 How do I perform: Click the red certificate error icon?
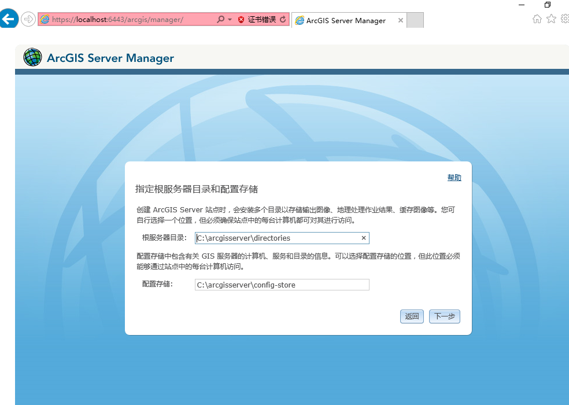241,20
